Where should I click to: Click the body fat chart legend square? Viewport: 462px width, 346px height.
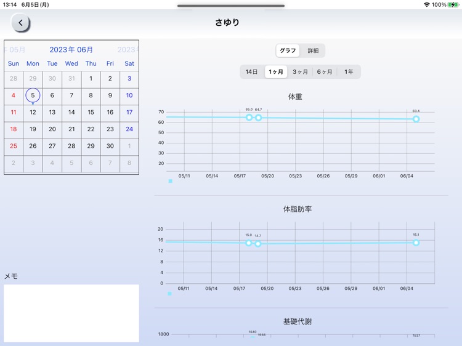click(170, 294)
